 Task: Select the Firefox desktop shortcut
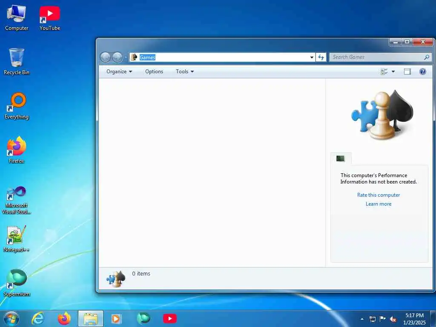click(x=17, y=150)
